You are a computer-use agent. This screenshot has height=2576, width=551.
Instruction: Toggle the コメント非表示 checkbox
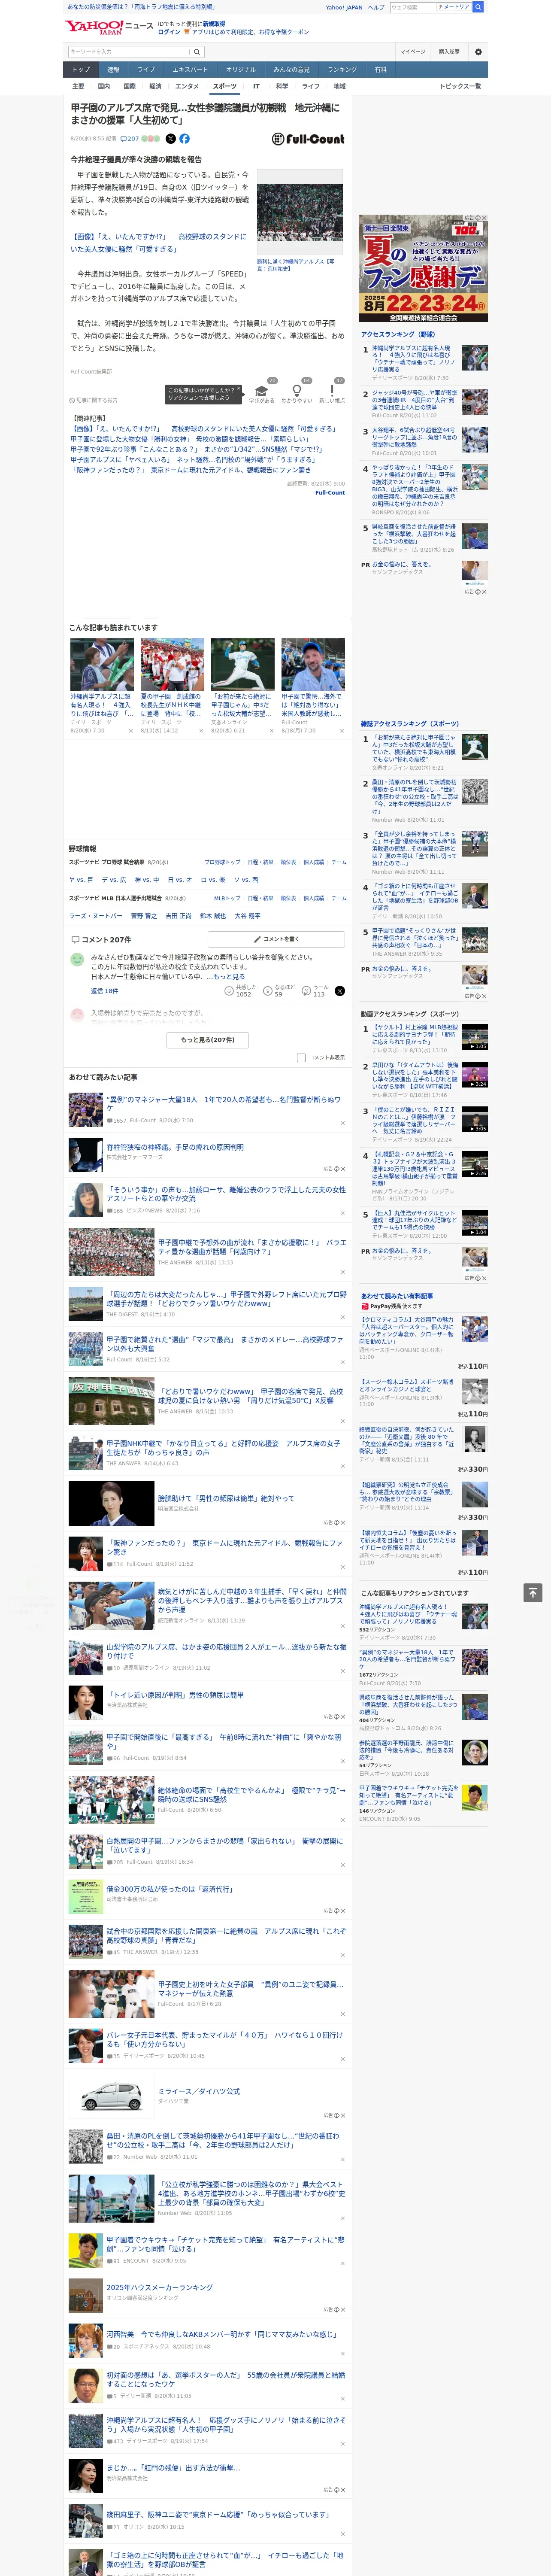tap(301, 1057)
